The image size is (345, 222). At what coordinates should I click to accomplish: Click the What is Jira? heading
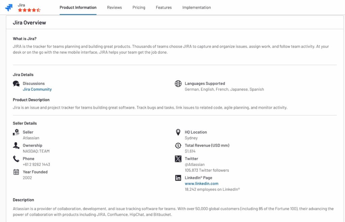pyautogui.click(x=25, y=39)
